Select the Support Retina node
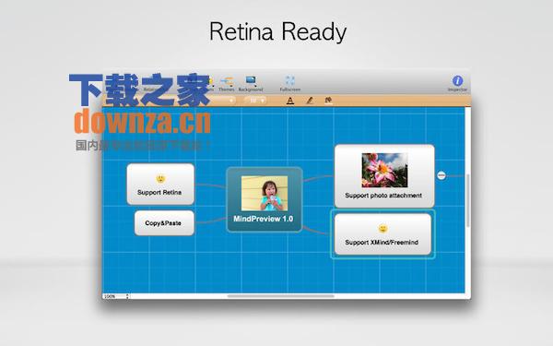This screenshot has width=553, height=346. 160,184
